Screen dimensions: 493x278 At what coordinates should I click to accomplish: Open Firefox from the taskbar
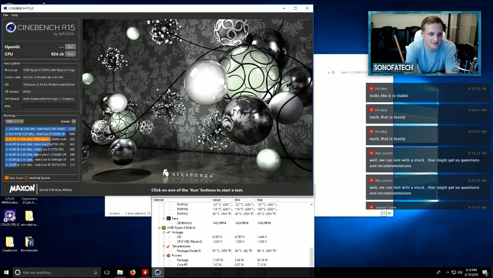(x=132, y=272)
